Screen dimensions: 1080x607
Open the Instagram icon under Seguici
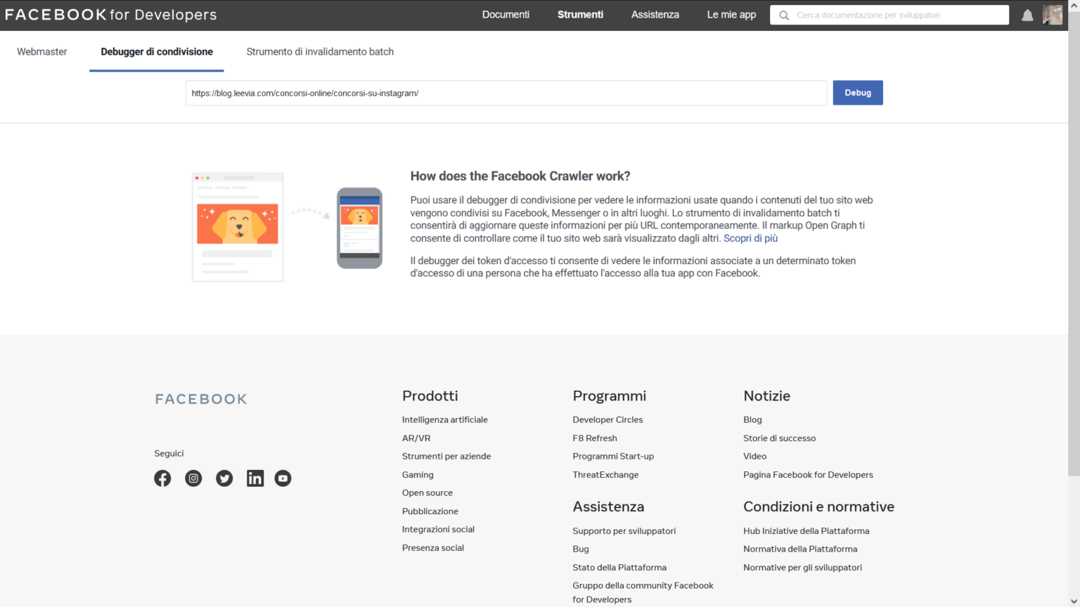[193, 478]
